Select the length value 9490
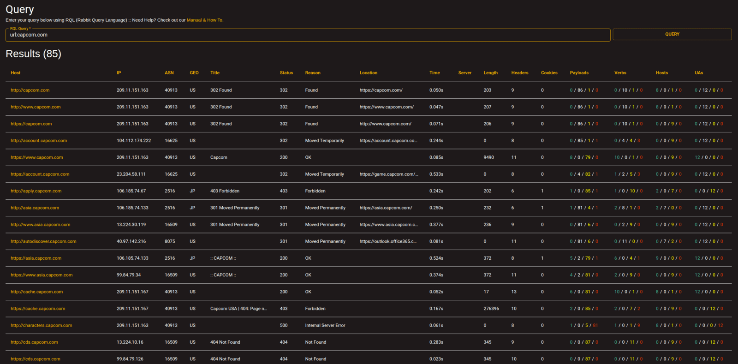Viewport: 738px width, 364px height. [488, 157]
